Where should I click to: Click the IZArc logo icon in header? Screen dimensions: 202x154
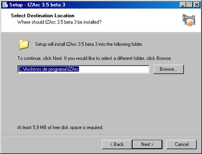(x=189, y=20)
